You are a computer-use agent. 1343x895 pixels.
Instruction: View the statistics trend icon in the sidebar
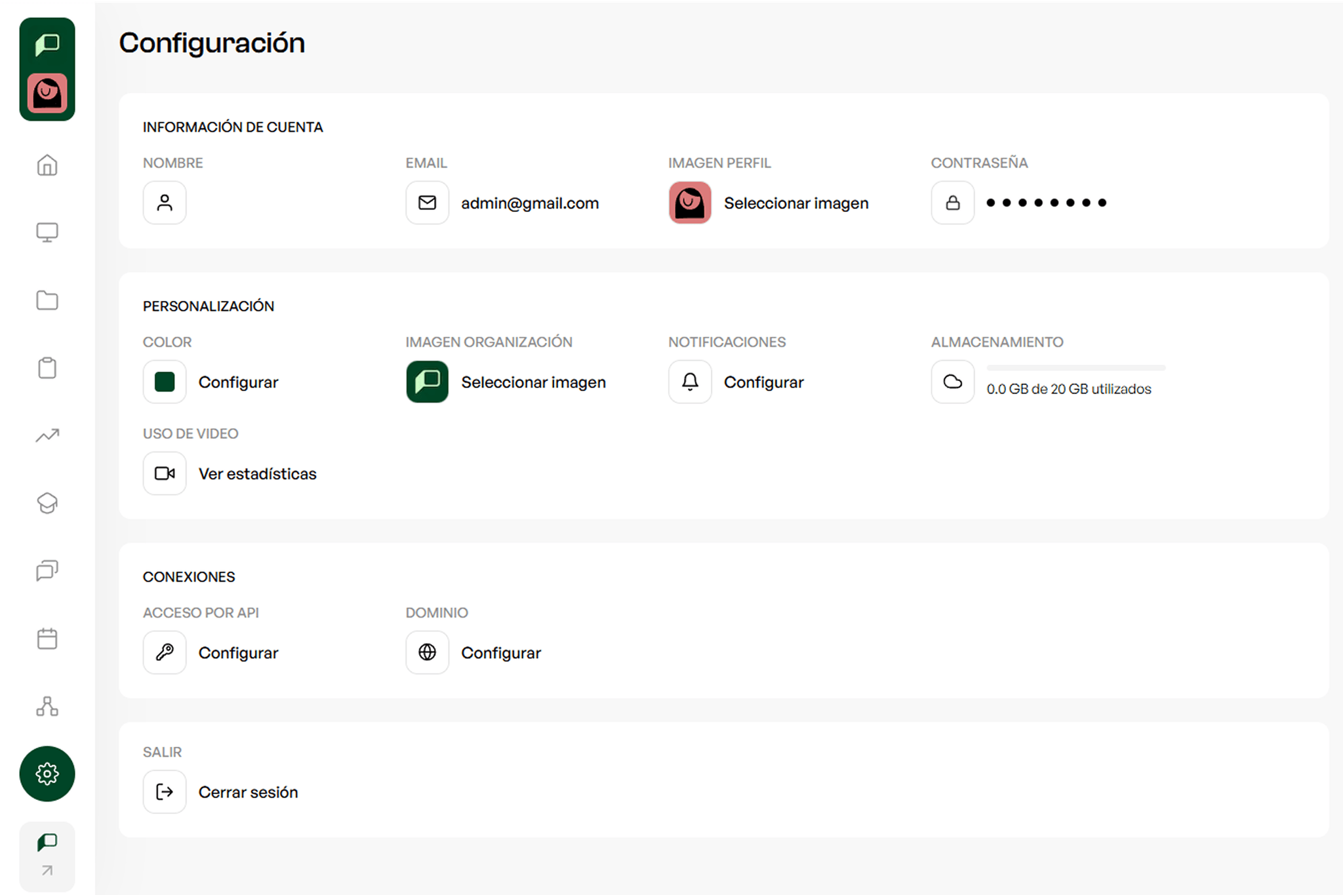coord(47,435)
